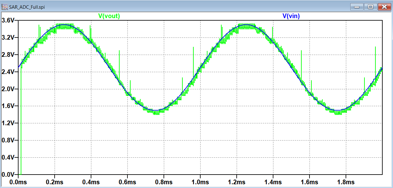Image resolution: width=393 pixels, height=188 pixels.
Task: Click the 2.4V gridline label
Action: pyautogui.click(x=8, y=72)
